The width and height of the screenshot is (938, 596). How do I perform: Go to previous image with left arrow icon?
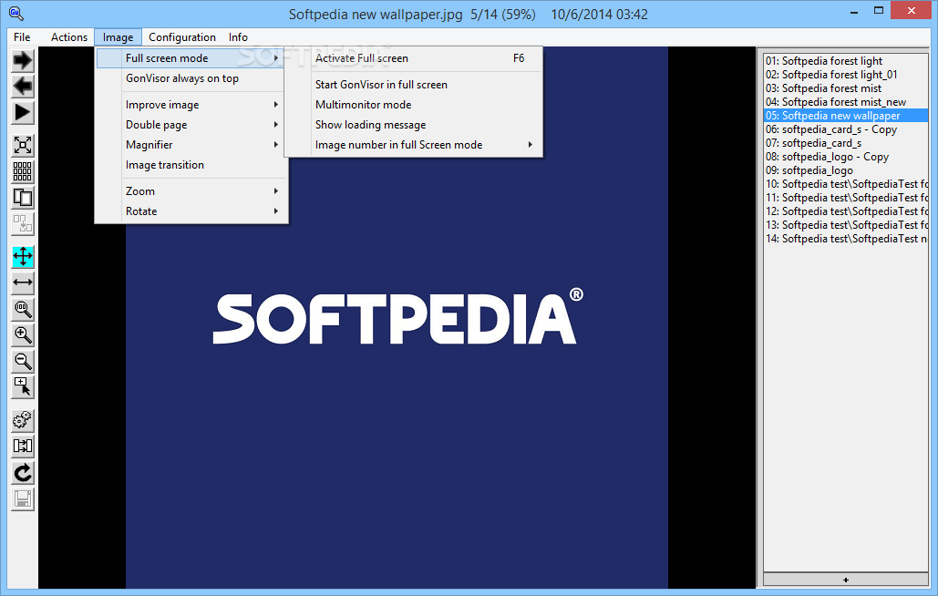pyautogui.click(x=23, y=87)
